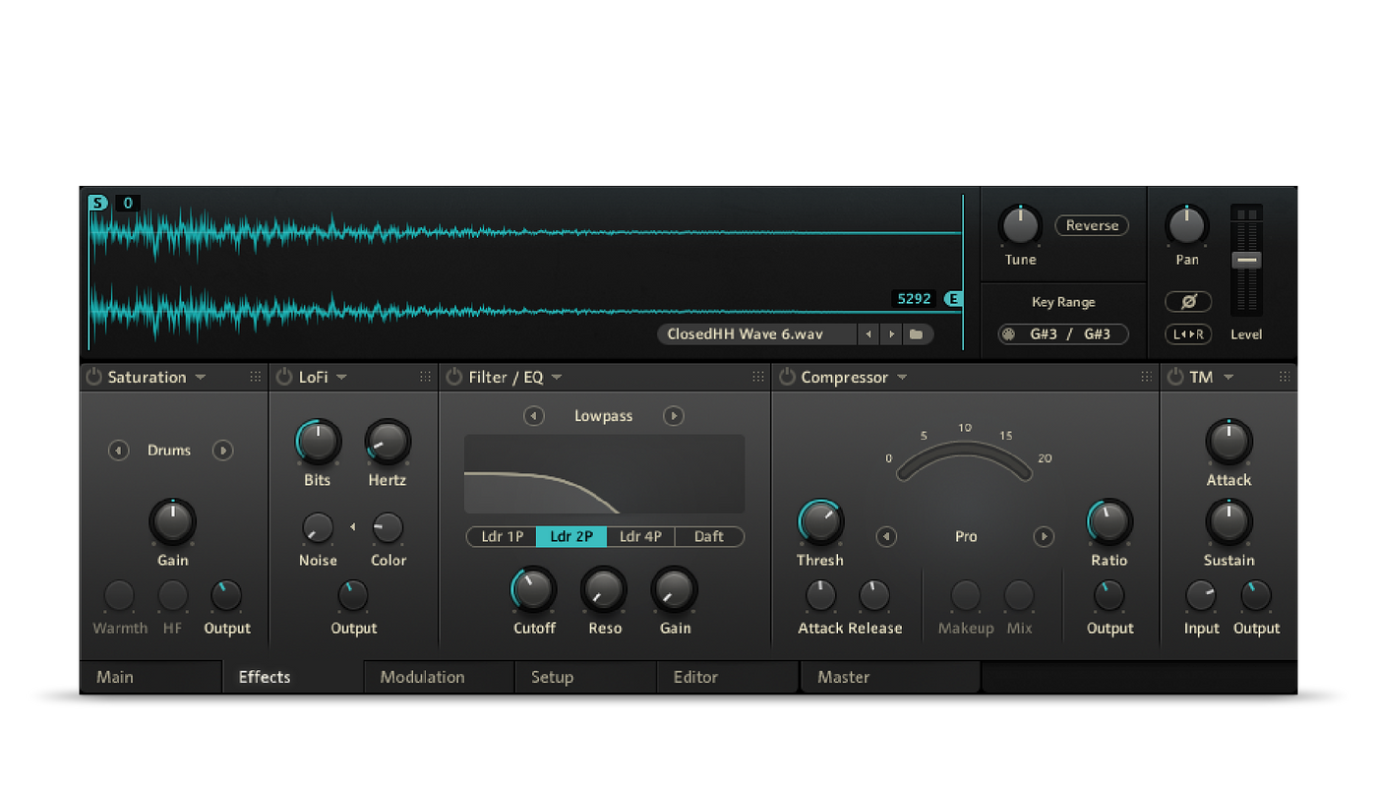
Task: Click the small arrow between Noise and Color
Action: (x=352, y=528)
